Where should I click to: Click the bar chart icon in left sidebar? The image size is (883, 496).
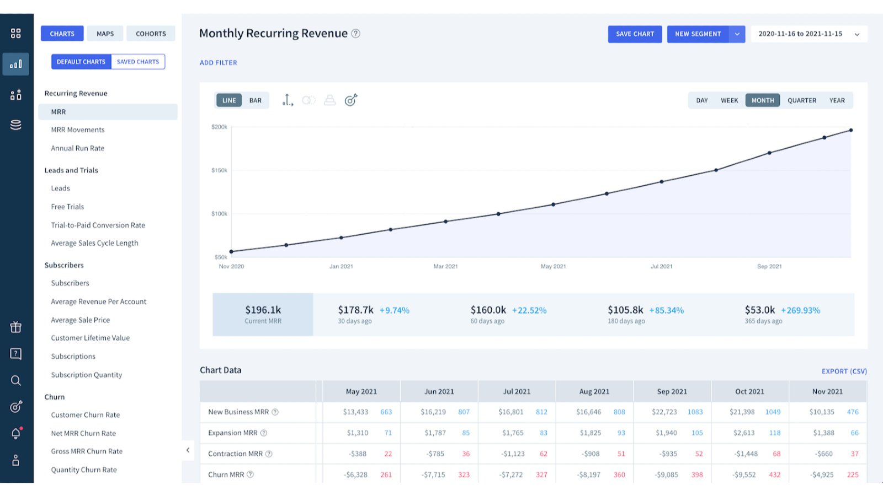[16, 64]
